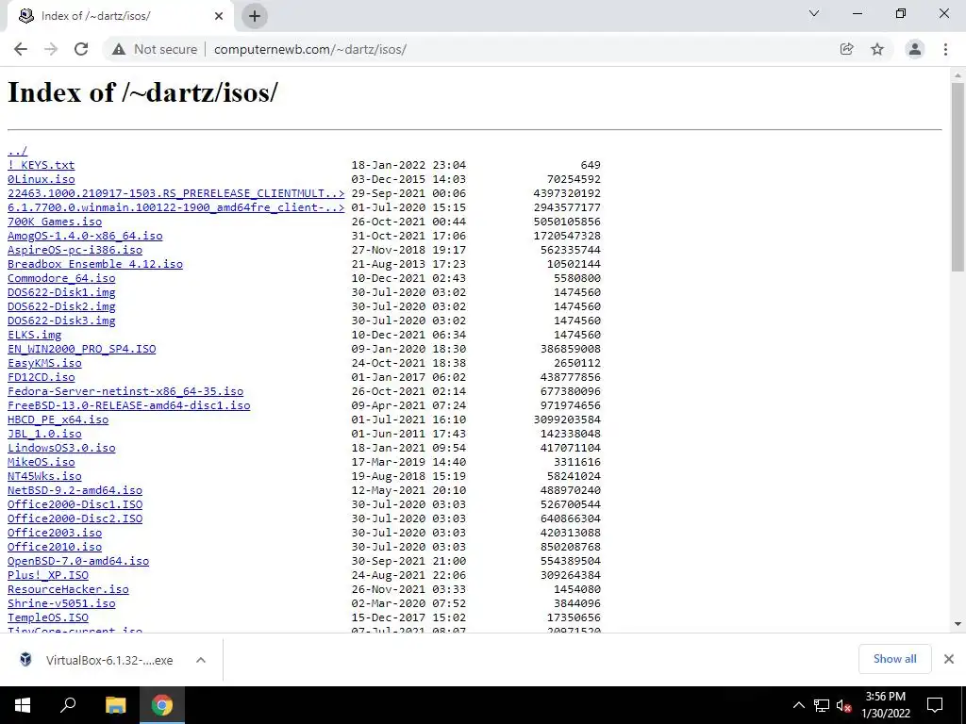The height and width of the screenshot is (724, 966).
Task: Click Show all downloads
Action: (x=894, y=659)
